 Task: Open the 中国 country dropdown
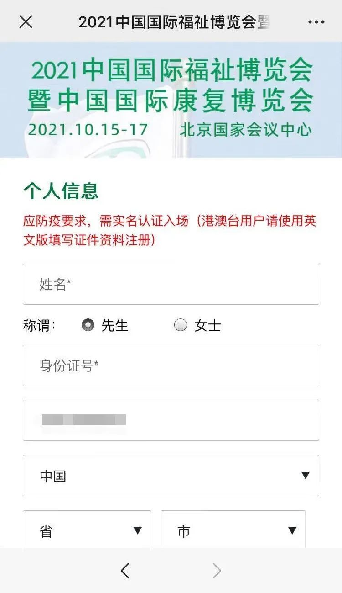point(171,476)
